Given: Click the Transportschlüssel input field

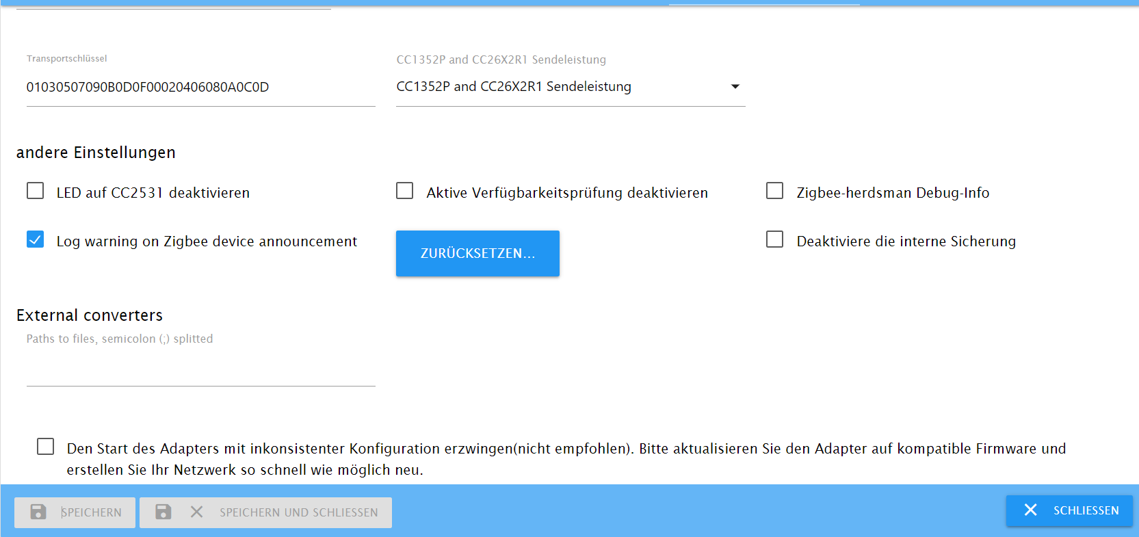Looking at the screenshot, I should [x=201, y=88].
